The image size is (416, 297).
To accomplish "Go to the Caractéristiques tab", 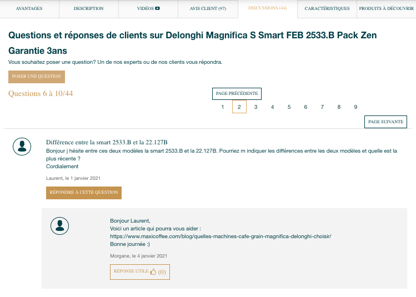I will point(327,9).
